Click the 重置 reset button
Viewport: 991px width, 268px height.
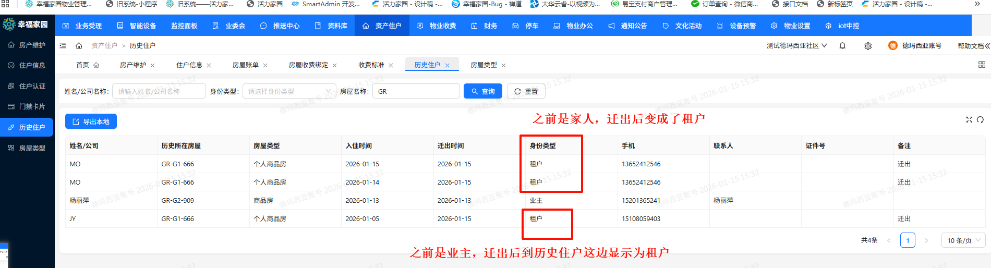(x=526, y=91)
